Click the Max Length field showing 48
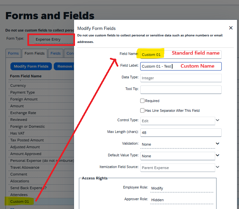The width and height of the screenshot is (239, 209). coord(181,133)
